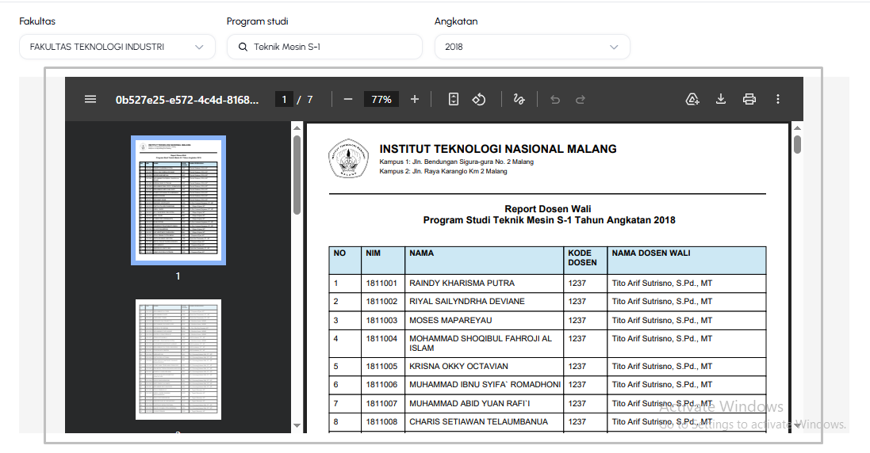Save PDF to Google Drive icon
Viewport: 870px width, 453px height.
[692, 99]
